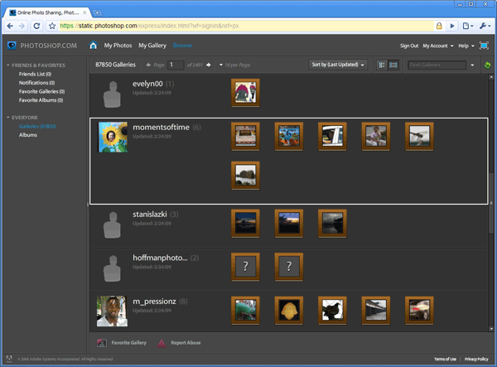Switch to expanded thumbnail view icon

point(393,65)
